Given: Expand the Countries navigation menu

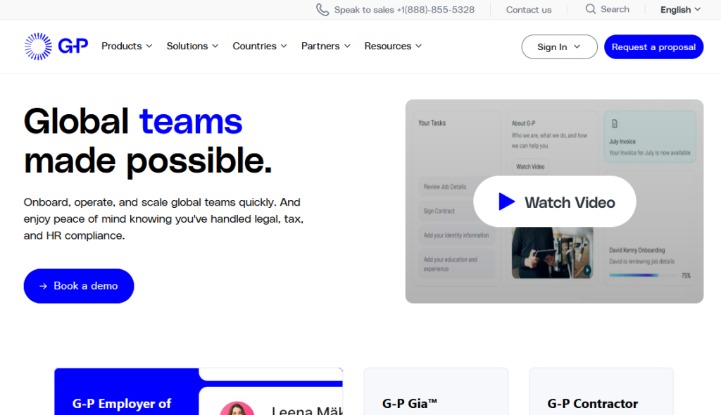Looking at the screenshot, I should pos(260,47).
